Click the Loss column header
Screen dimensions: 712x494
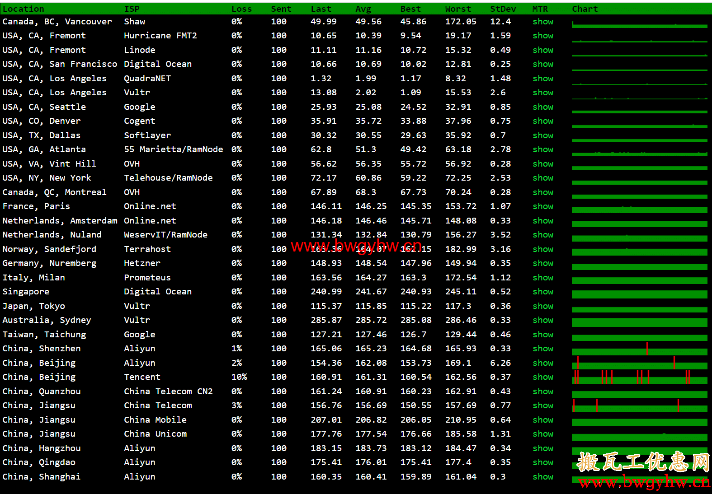pos(241,9)
